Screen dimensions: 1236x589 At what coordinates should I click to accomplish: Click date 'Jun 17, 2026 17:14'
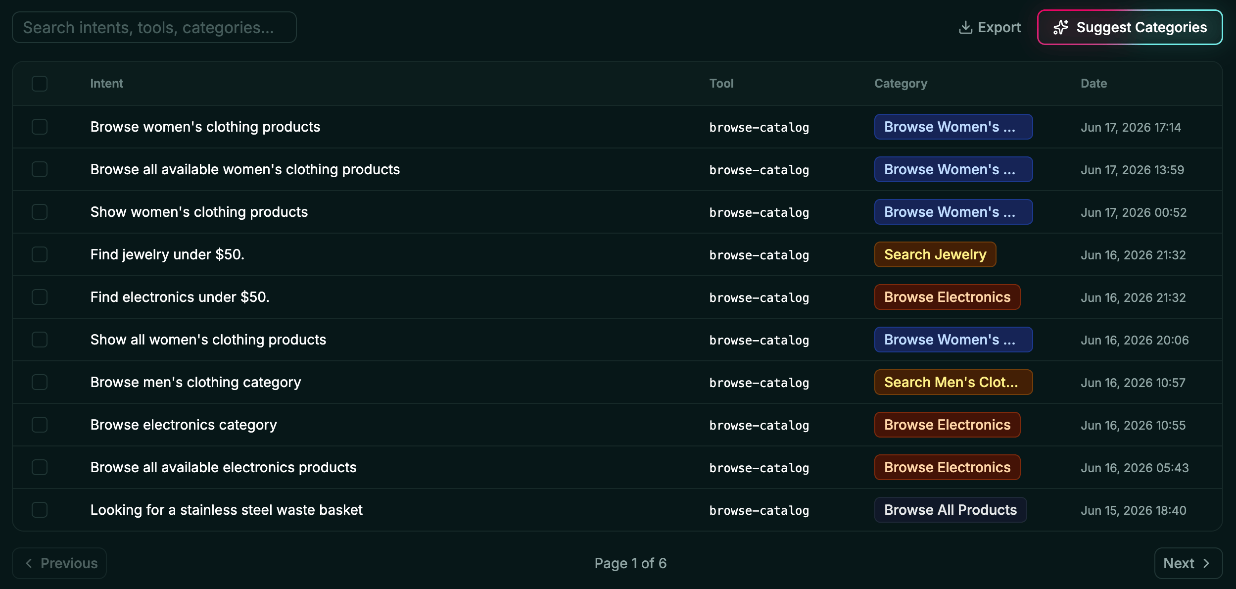(1131, 127)
